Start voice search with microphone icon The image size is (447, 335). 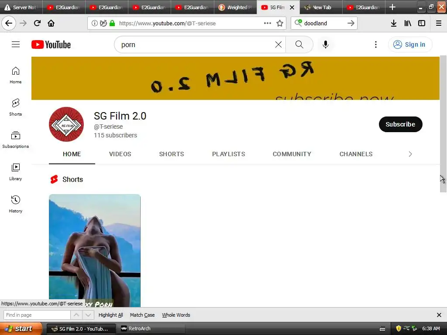[326, 44]
